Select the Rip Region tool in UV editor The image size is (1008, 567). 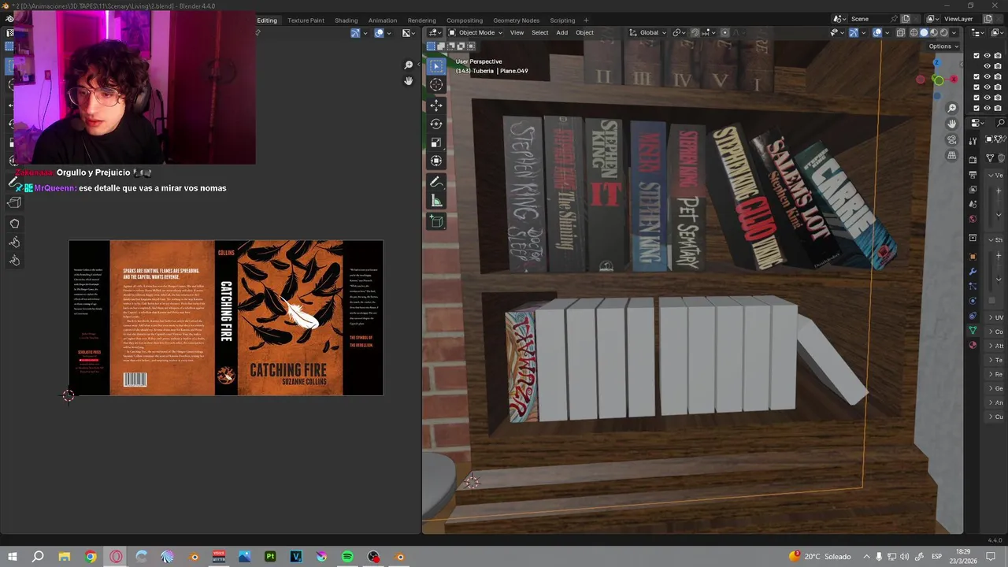click(x=14, y=202)
